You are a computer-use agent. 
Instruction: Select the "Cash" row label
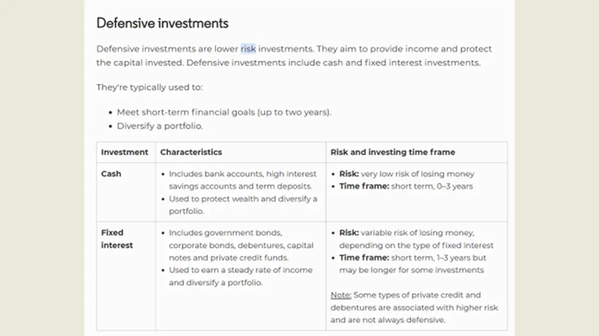(111, 174)
